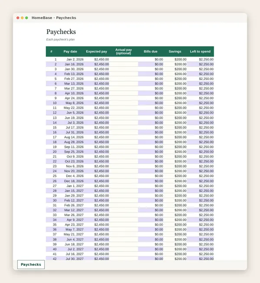
Task: Select Expected pay cell for Feb 26, 2027
Action: 97,205
